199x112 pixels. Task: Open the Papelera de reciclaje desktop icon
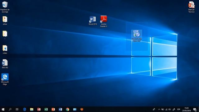[x=5, y=7]
